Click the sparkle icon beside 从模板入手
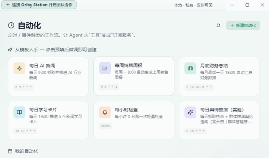This screenshot has height=158, width=269. 10,50
